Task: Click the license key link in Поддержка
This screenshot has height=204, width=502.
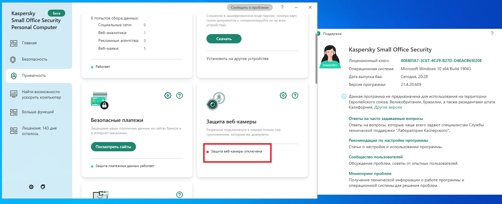Action: click(441, 61)
